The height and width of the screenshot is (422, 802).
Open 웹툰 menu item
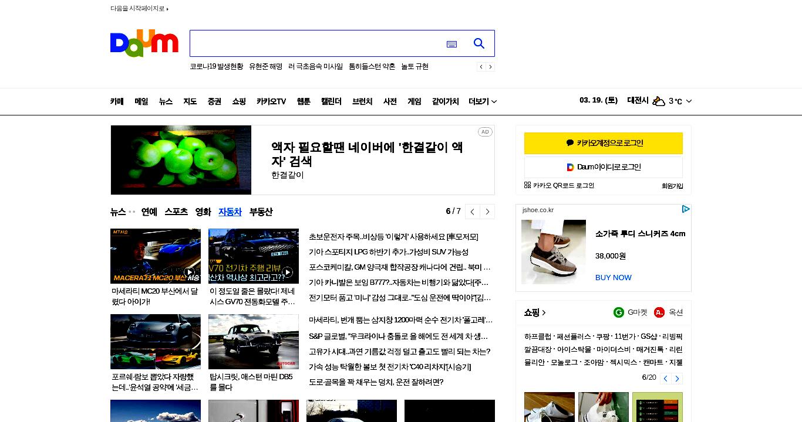[304, 101]
